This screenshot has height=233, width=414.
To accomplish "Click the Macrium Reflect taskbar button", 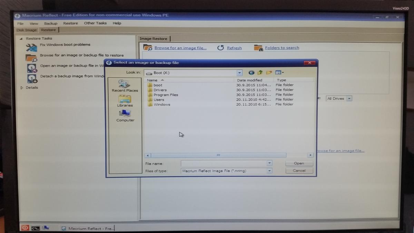I will click(87, 229).
